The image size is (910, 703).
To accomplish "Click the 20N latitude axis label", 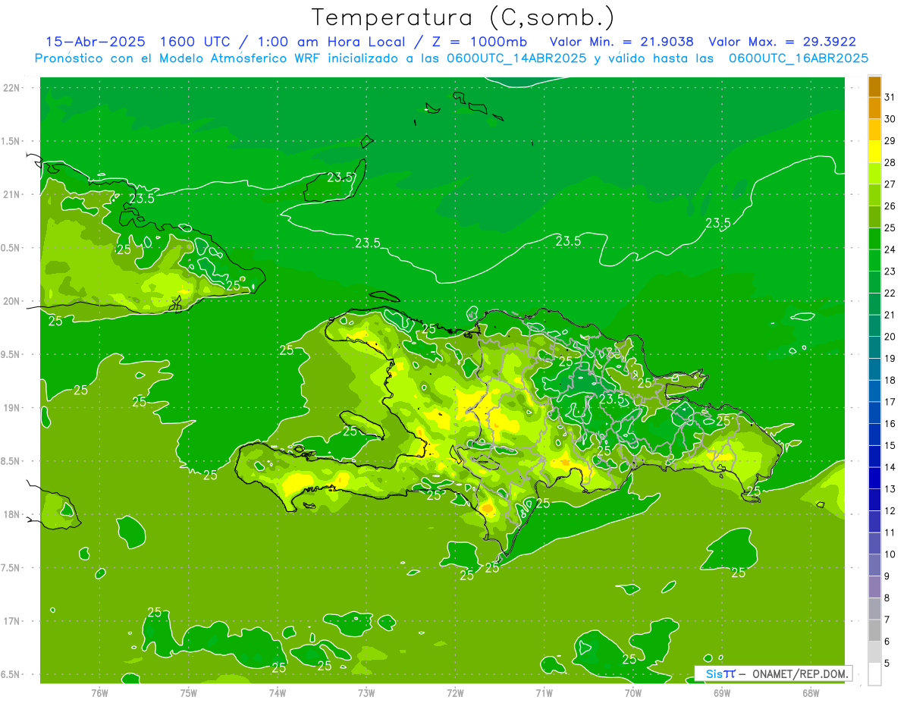I will 12,301.
